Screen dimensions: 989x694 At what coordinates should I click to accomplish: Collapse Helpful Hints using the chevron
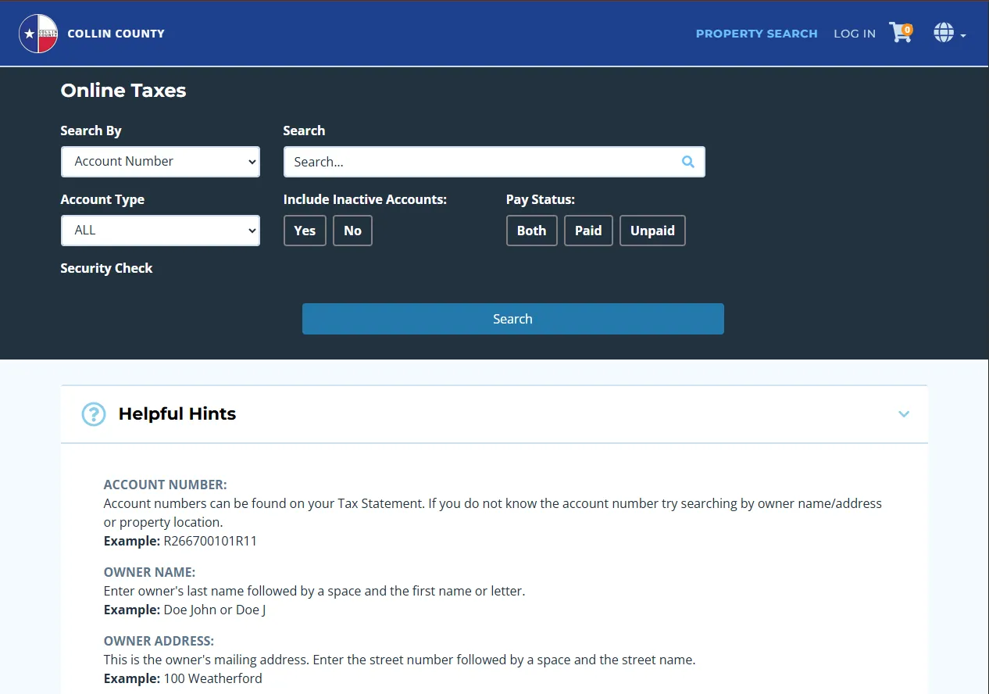tap(904, 414)
